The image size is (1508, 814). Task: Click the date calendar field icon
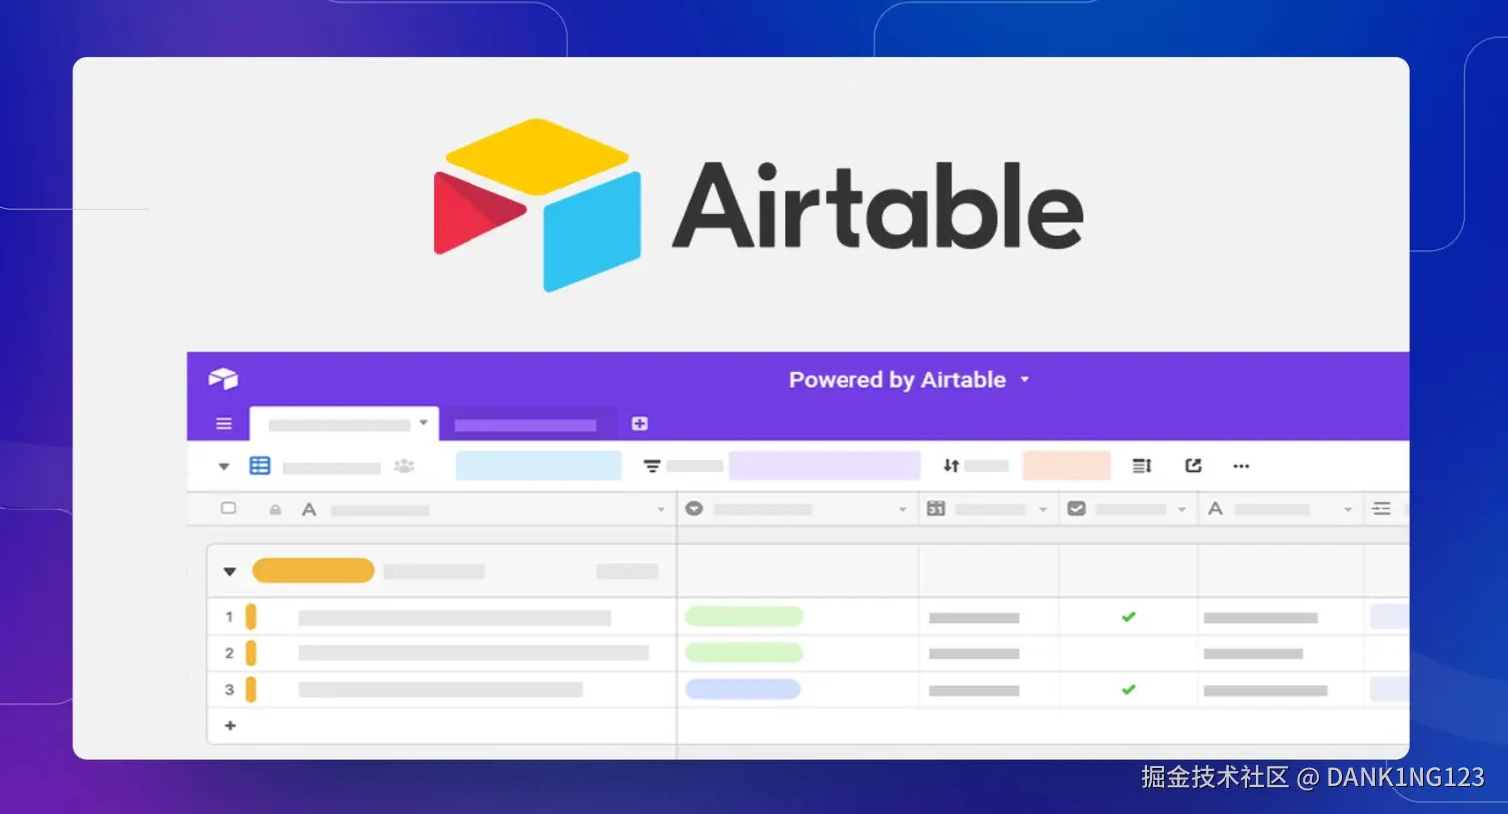point(936,509)
